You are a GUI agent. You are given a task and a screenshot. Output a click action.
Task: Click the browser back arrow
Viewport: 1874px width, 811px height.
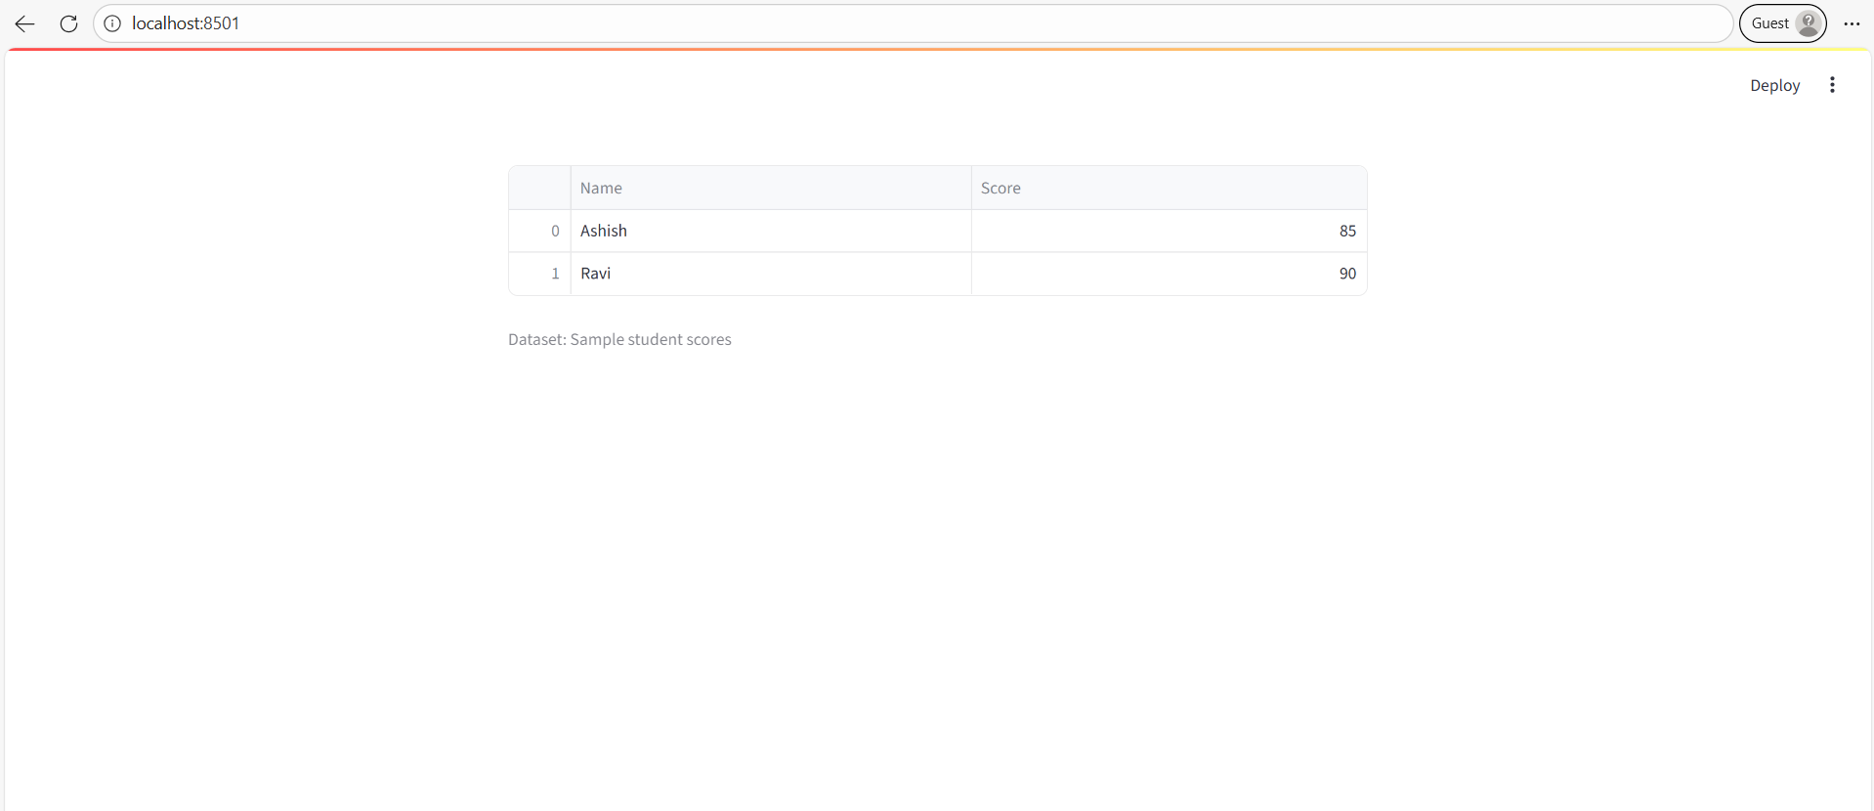[x=25, y=23]
